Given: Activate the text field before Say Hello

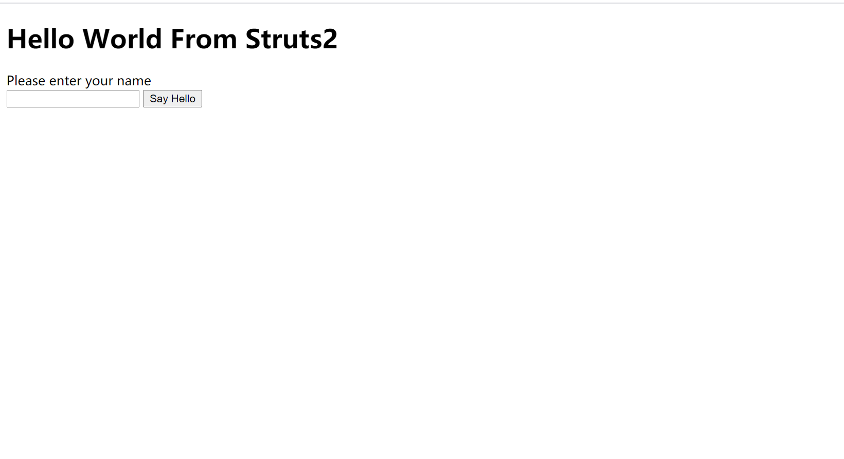Looking at the screenshot, I should coord(72,98).
